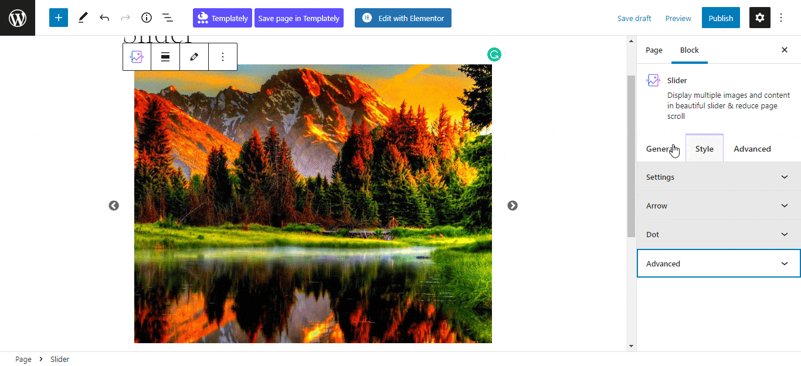
Task: Click the Slider block type icon
Action: click(137, 57)
